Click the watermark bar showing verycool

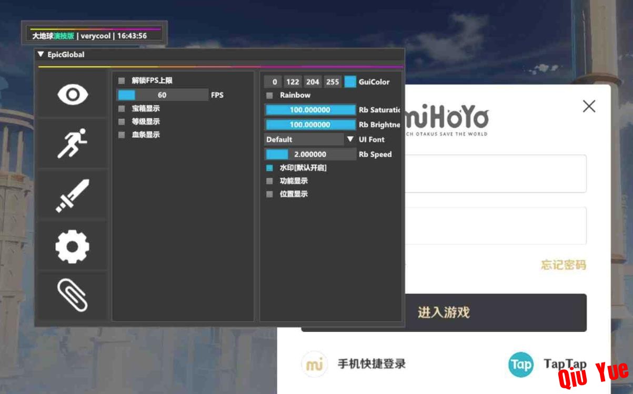click(x=95, y=34)
